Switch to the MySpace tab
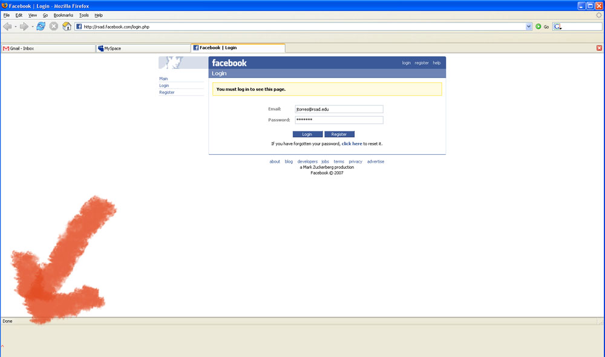605x357 pixels. 143,48
